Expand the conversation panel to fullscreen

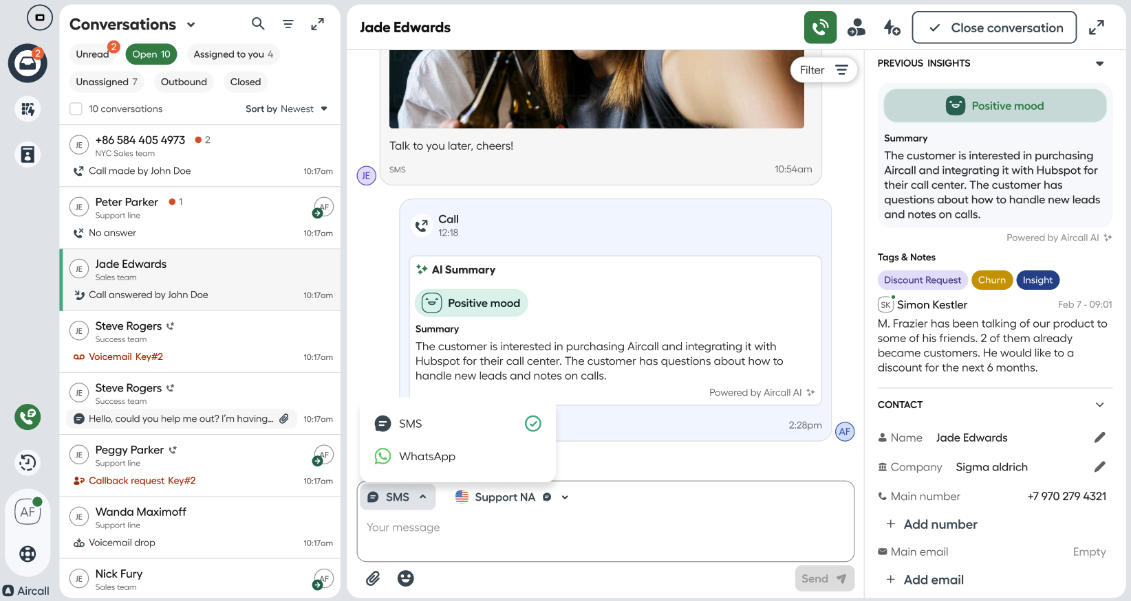pyautogui.click(x=1097, y=27)
